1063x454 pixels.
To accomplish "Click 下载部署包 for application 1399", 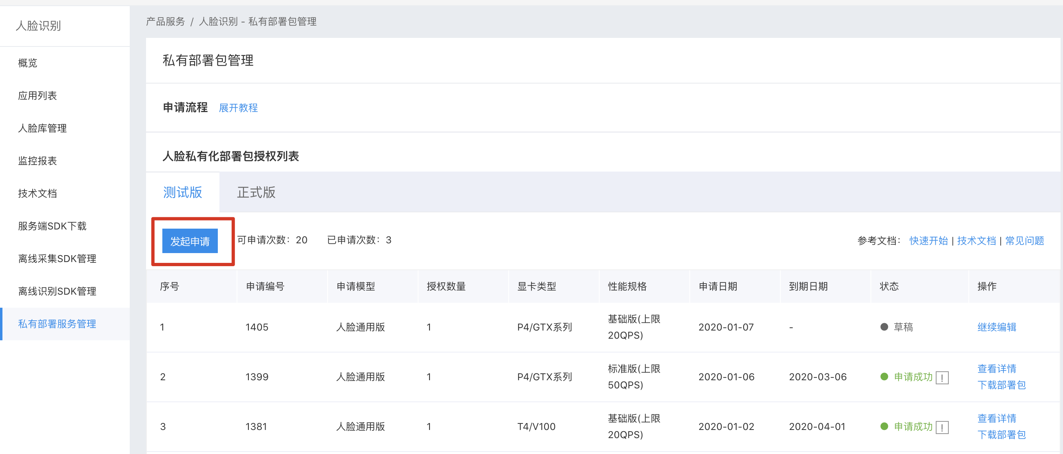I will click(x=1001, y=385).
